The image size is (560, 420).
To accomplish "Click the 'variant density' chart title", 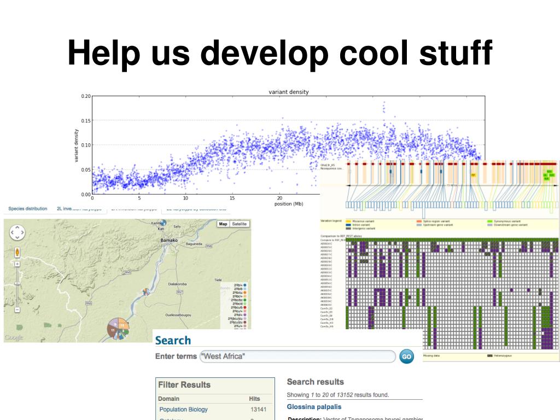I will coord(289,92).
